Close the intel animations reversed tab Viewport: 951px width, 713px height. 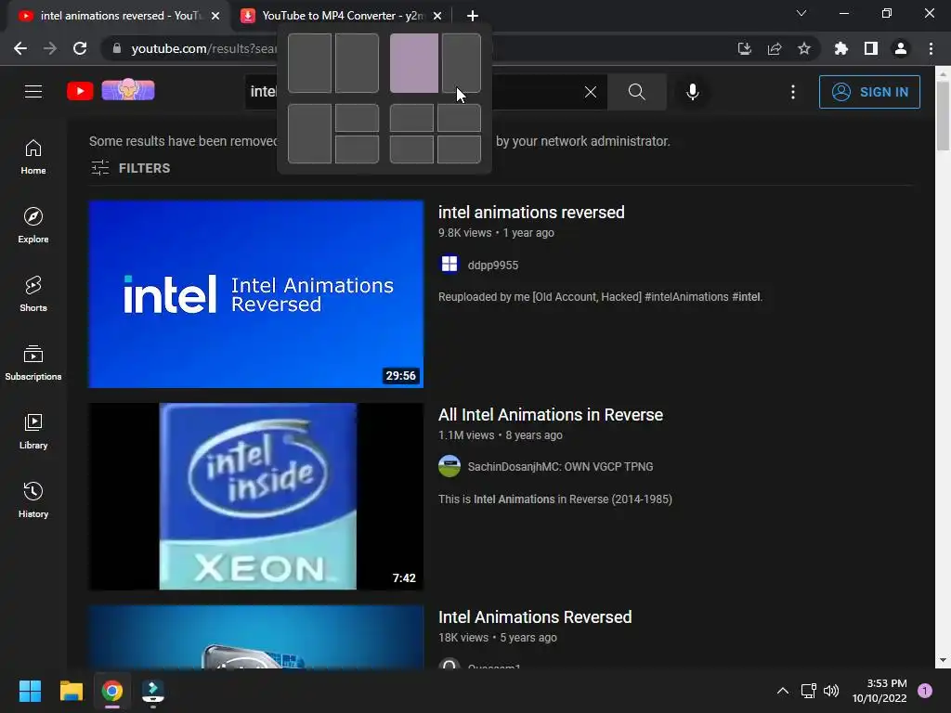coord(215,16)
